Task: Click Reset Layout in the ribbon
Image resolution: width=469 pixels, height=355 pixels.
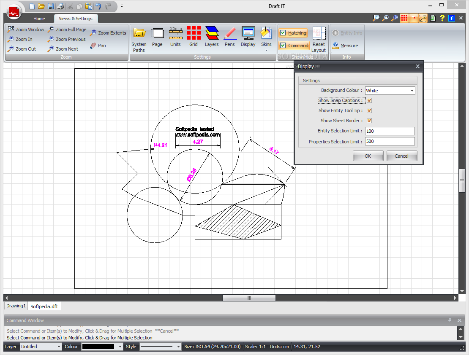Action: coord(319,39)
